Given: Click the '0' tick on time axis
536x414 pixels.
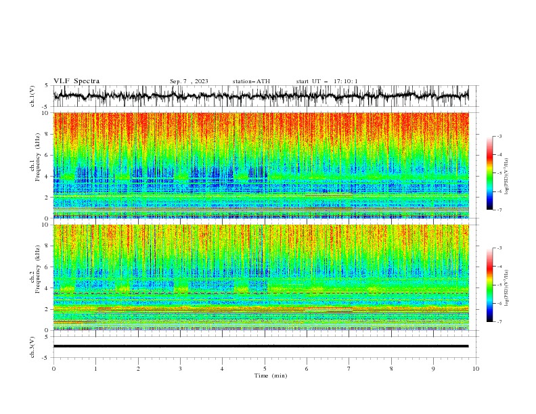Looking at the screenshot, I should [x=53, y=369].
